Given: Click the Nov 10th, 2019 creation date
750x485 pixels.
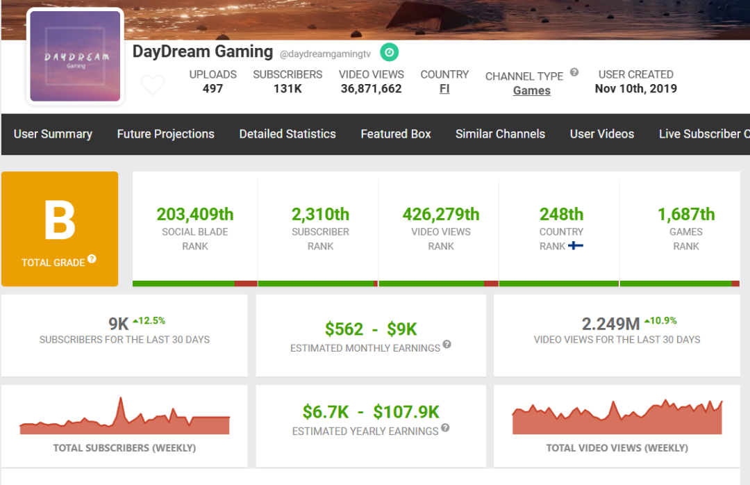Looking at the screenshot, I should point(635,88).
